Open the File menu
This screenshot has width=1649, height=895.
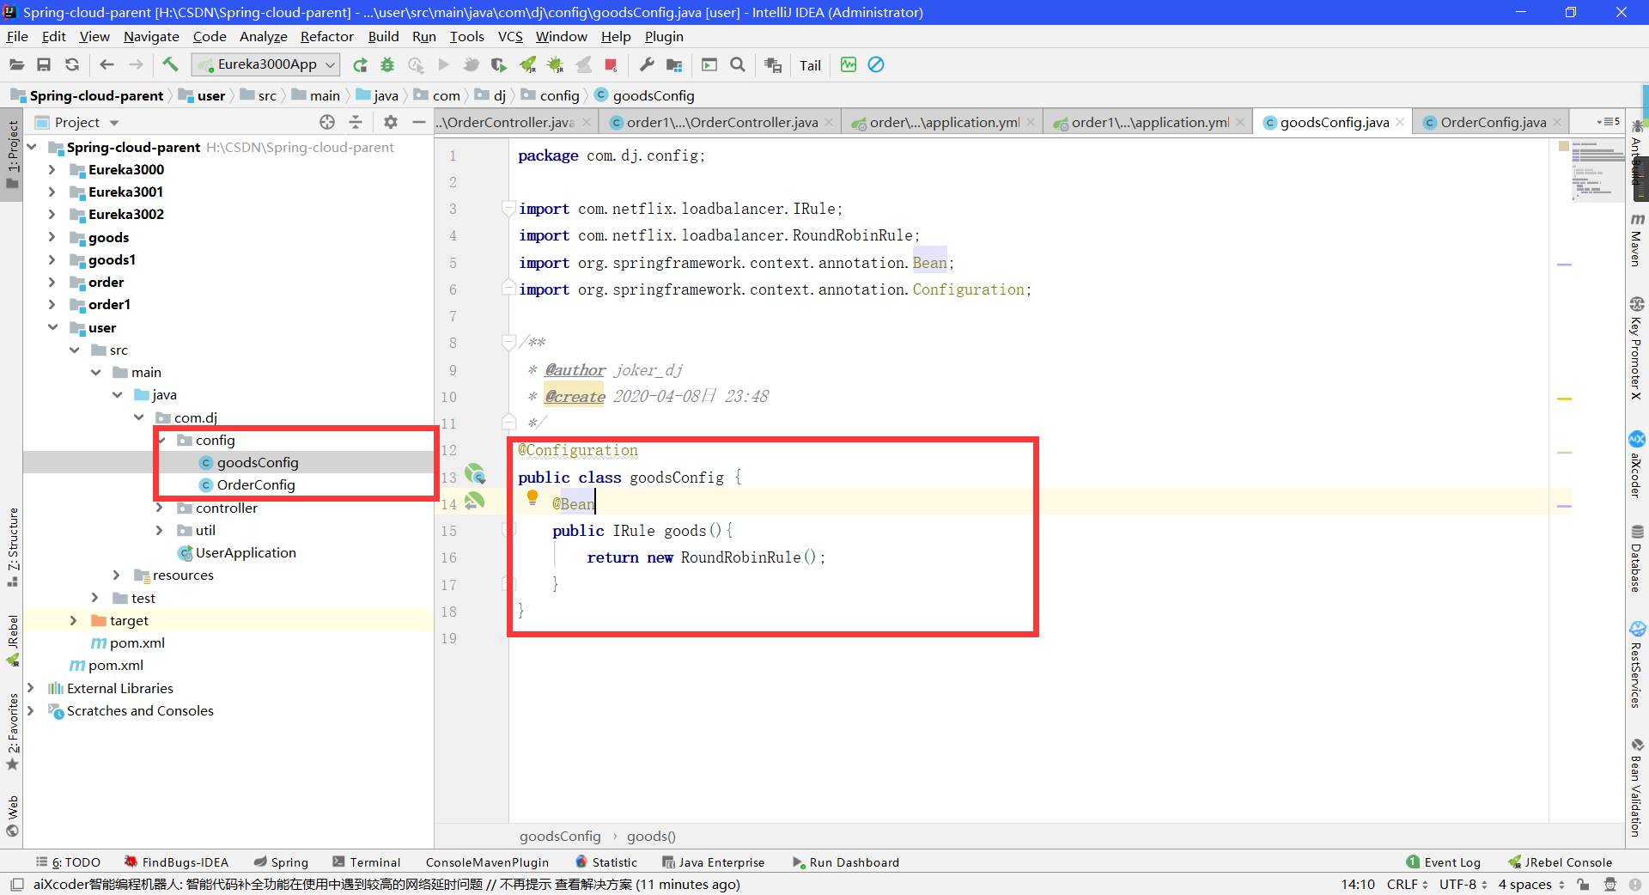pos(17,36)
